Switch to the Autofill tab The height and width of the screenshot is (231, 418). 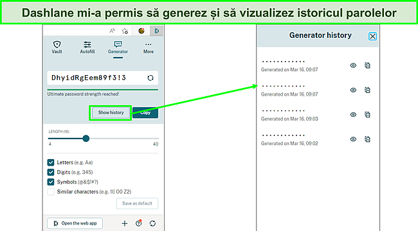coord(87,47)
